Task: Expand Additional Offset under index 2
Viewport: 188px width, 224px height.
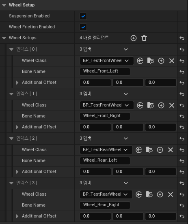Action: (17, 172)
